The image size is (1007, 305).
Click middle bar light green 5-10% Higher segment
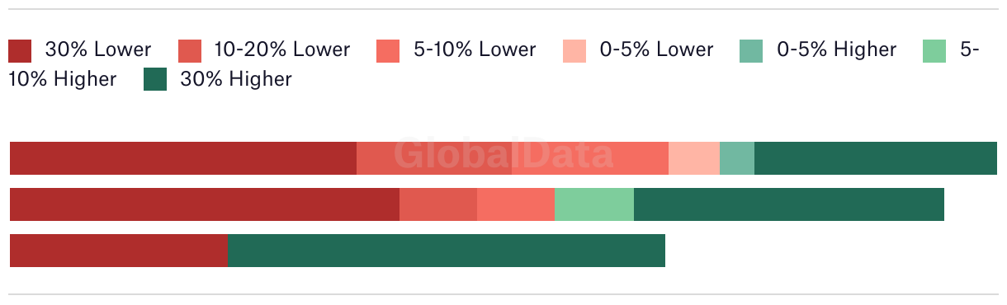pos(594,204)
